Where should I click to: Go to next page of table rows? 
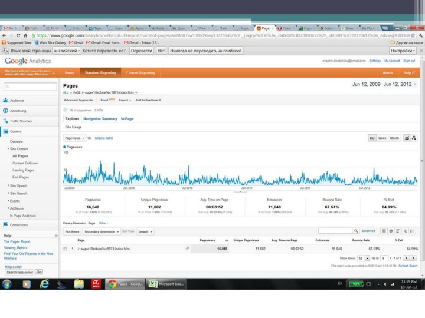(x=414, y=258)
